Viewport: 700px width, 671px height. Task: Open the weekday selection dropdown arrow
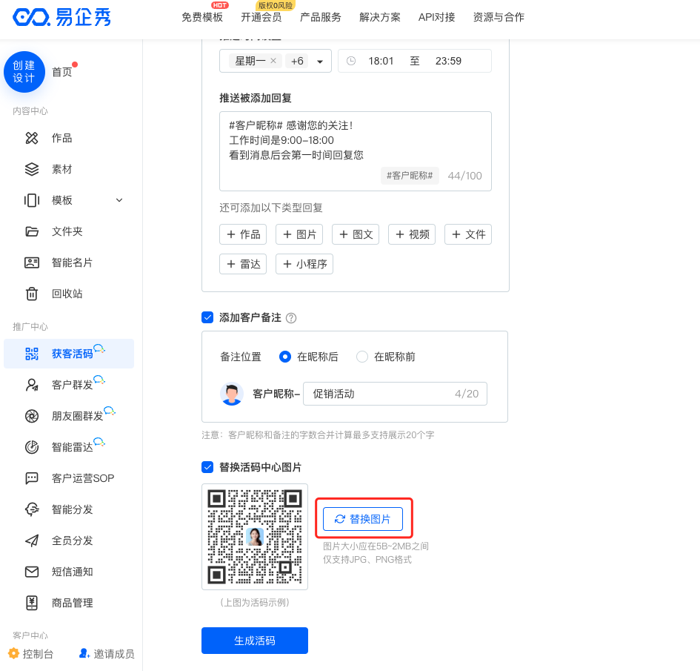pyautogui.click(x=320, y=62)
